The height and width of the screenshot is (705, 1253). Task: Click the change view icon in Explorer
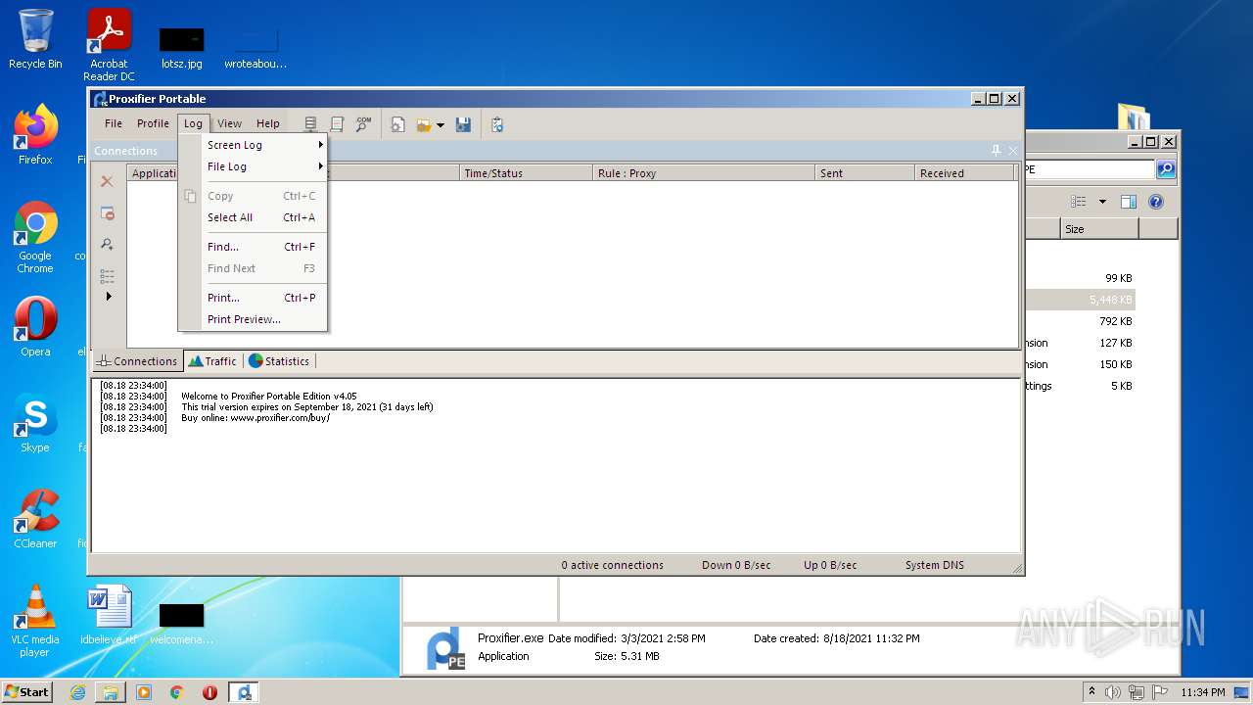click(1079, 202)
